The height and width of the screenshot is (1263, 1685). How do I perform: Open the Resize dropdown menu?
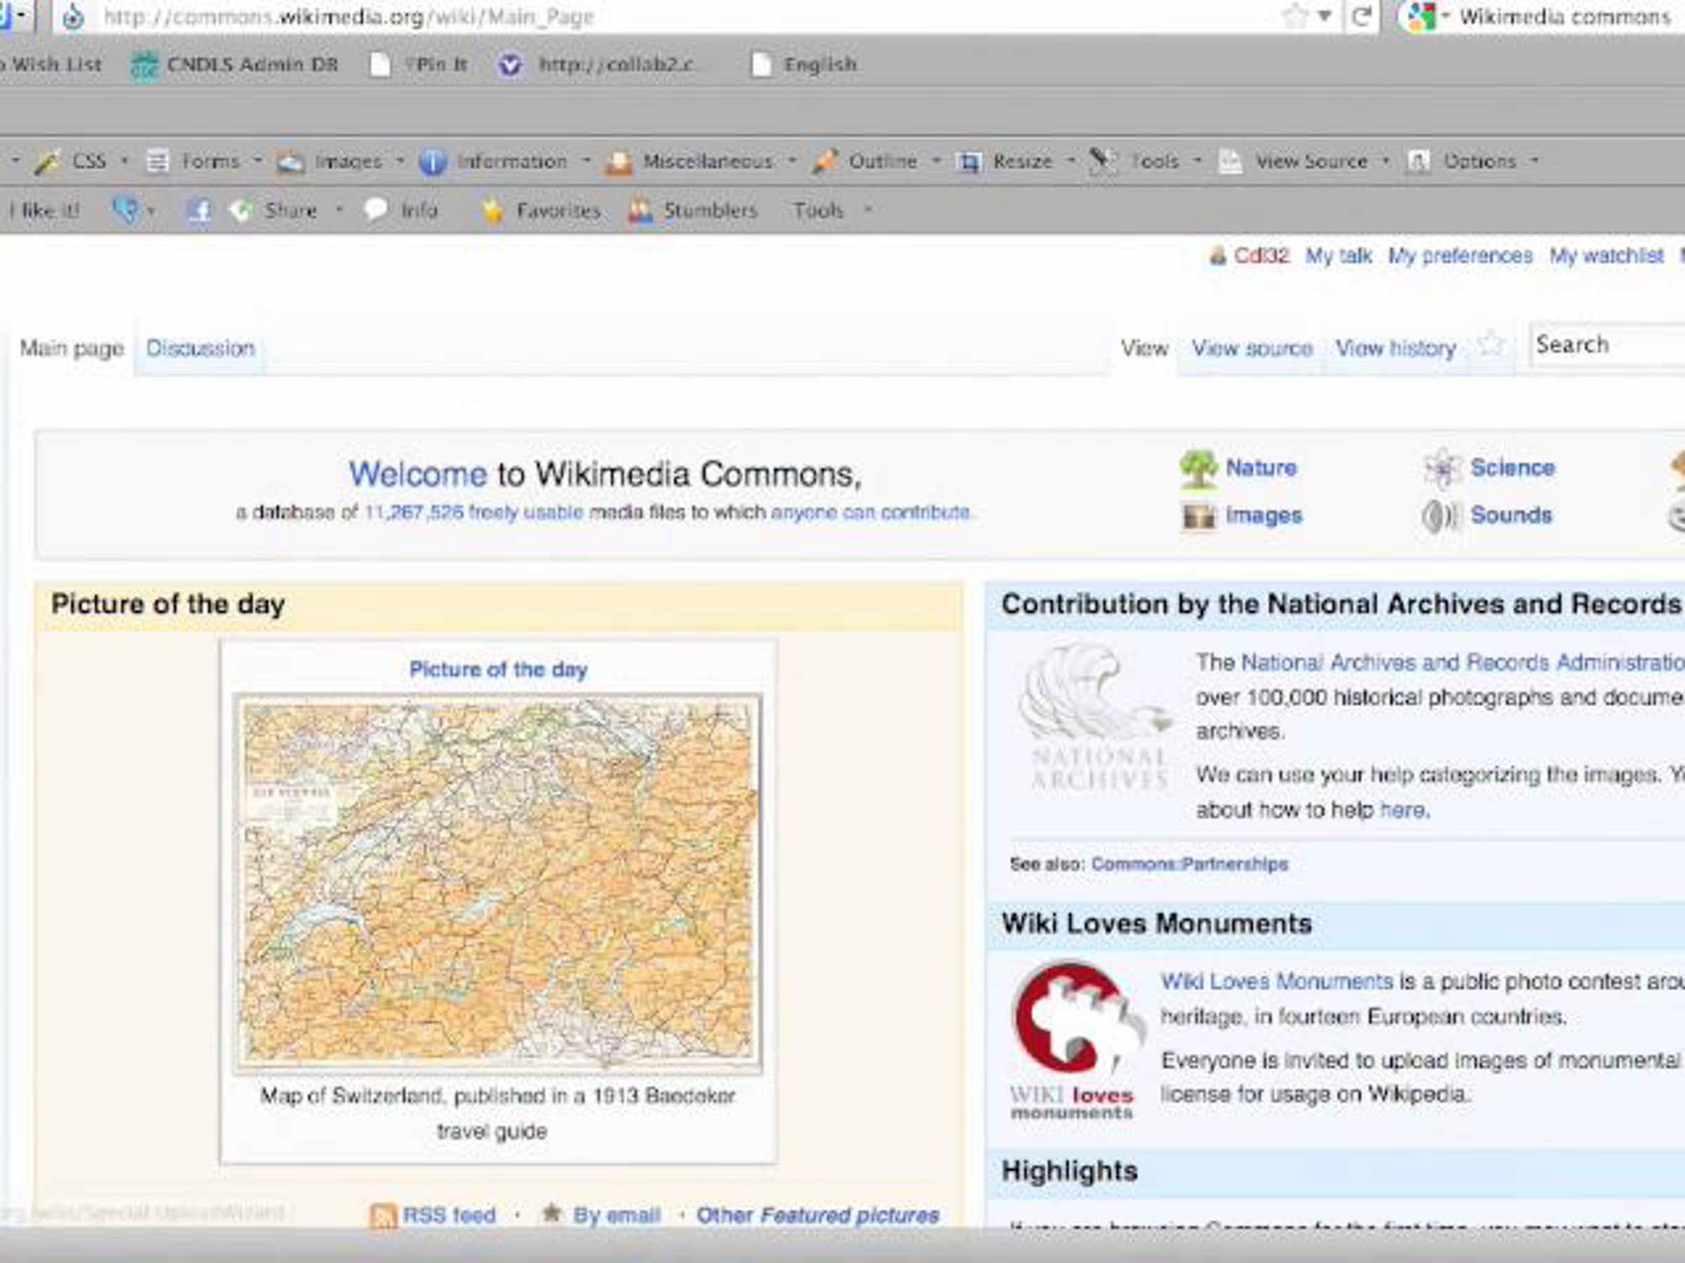click(1070, 161)
